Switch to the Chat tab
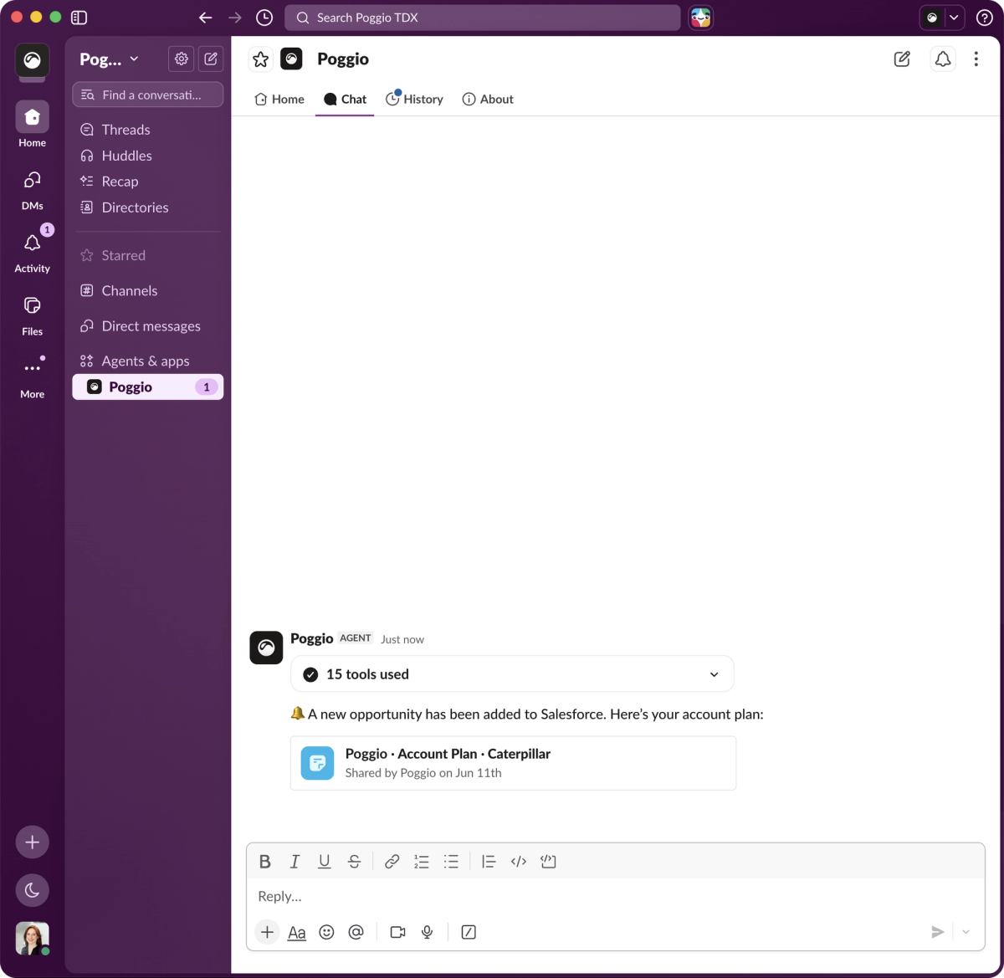Viewport: 1004px width, 978px height. [x=345, y=99]
